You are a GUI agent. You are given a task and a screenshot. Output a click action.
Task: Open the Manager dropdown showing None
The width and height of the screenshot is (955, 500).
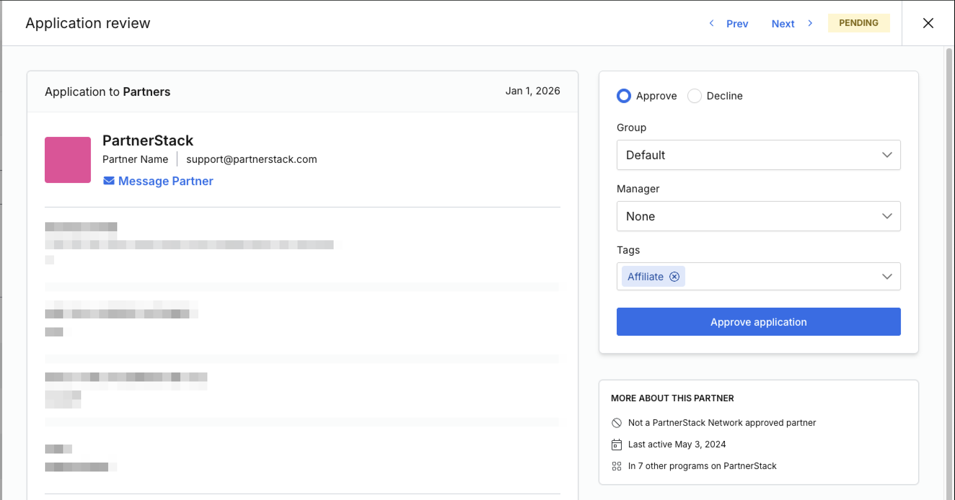click(758, 216)
